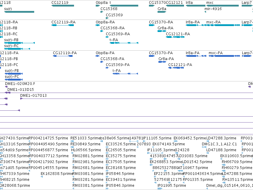Select the RM03381.5prime EST label

click(88, 186)
